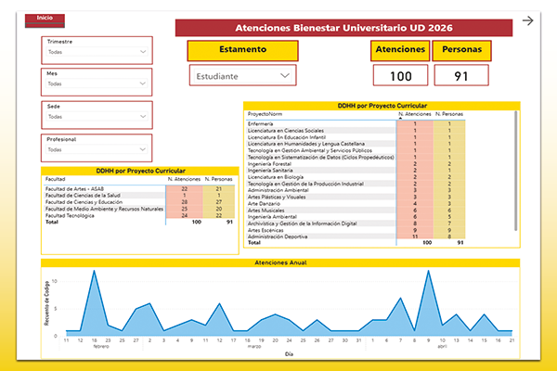This screenshot has width=557, height=371.
Task: Expand the Profesional dropdown
Action: (97, 149)
